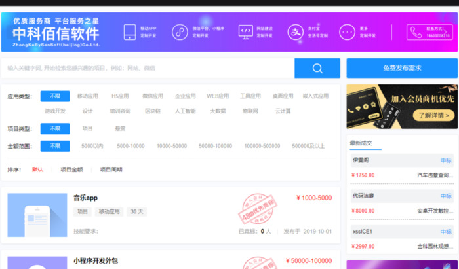Filter by 移动应用 application type
Screen dimensions: 459x269
point(87,96)
